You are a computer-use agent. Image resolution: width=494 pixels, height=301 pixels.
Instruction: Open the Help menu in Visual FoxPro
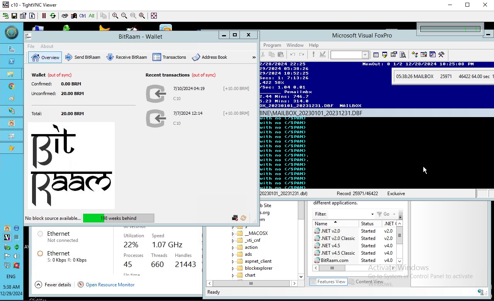point(314,45)
